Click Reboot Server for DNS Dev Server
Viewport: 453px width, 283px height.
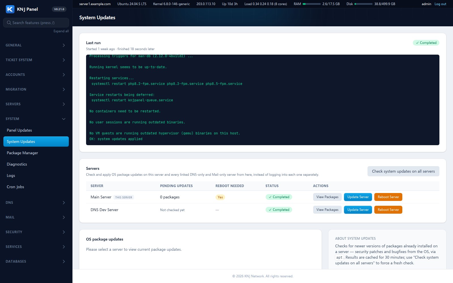[388, 210]
